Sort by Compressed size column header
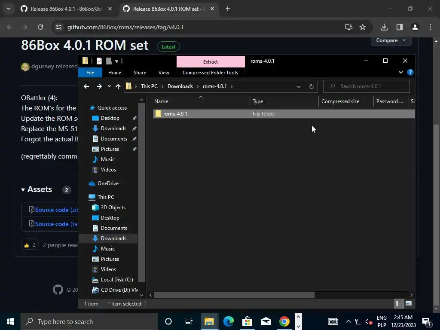 tap(346, 101)
